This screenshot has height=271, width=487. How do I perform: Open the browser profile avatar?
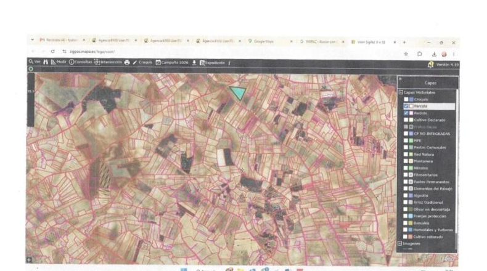pos(444,54)
